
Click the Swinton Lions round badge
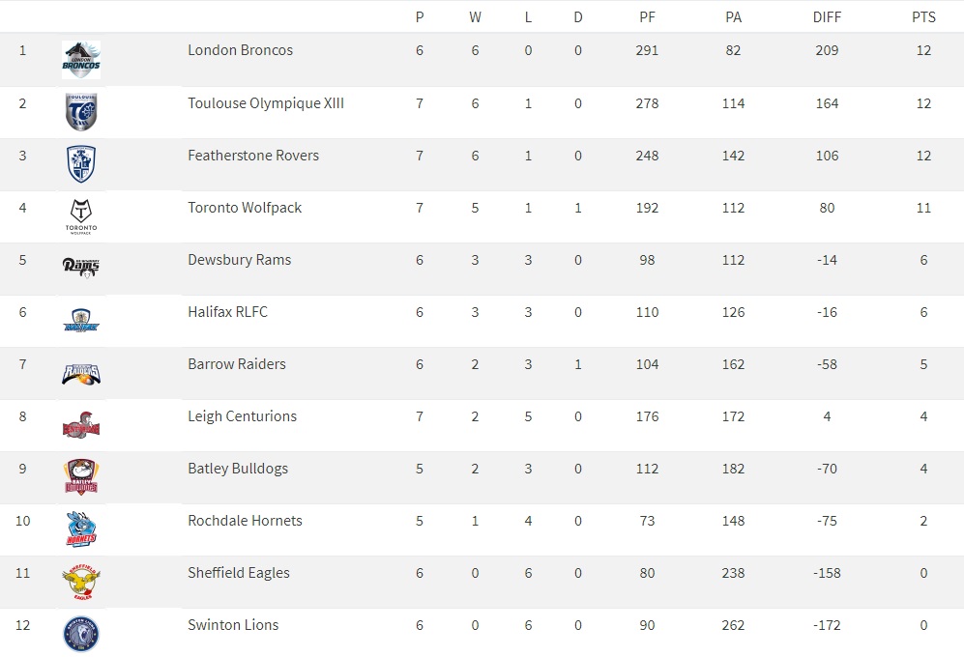click(x=81, y=634)
